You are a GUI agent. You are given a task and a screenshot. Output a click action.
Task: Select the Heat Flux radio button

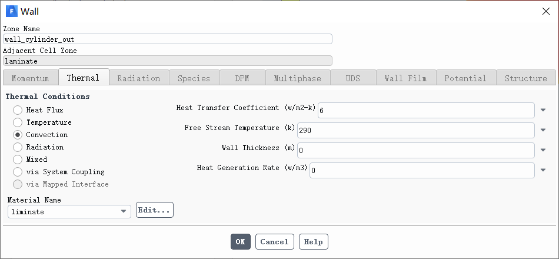pyautogui.click(x=18, y=110)
